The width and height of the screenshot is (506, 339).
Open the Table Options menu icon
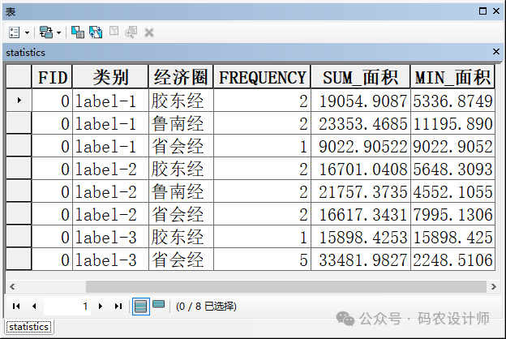point(14,32)
